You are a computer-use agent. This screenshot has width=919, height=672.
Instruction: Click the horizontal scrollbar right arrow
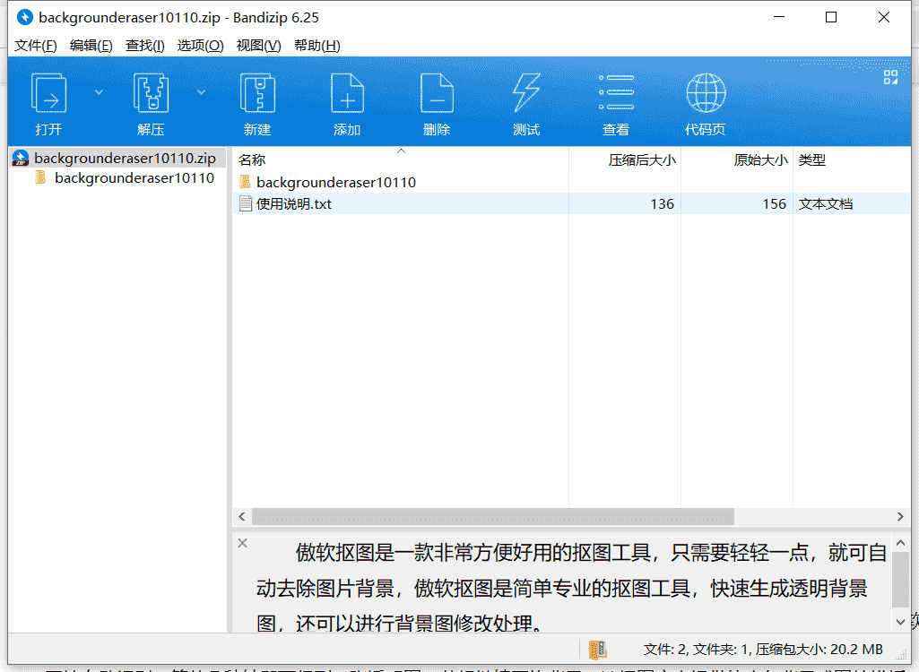(x=900, y=516)
